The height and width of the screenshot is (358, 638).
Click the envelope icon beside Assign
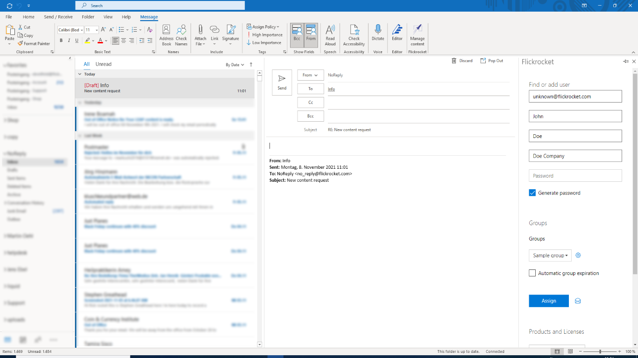[x=578, y=301]
